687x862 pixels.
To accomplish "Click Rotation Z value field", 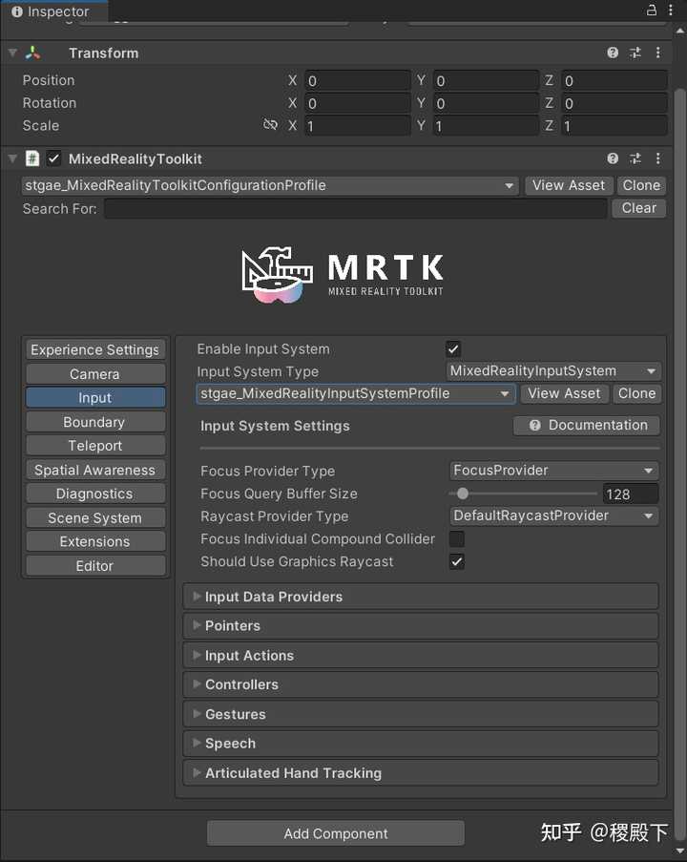I will click(x=614, y=103).
